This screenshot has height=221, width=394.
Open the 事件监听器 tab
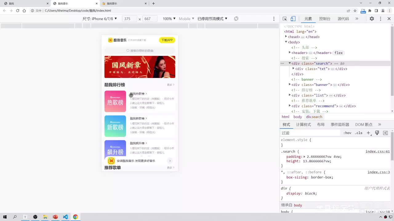[x=340, y=125]
